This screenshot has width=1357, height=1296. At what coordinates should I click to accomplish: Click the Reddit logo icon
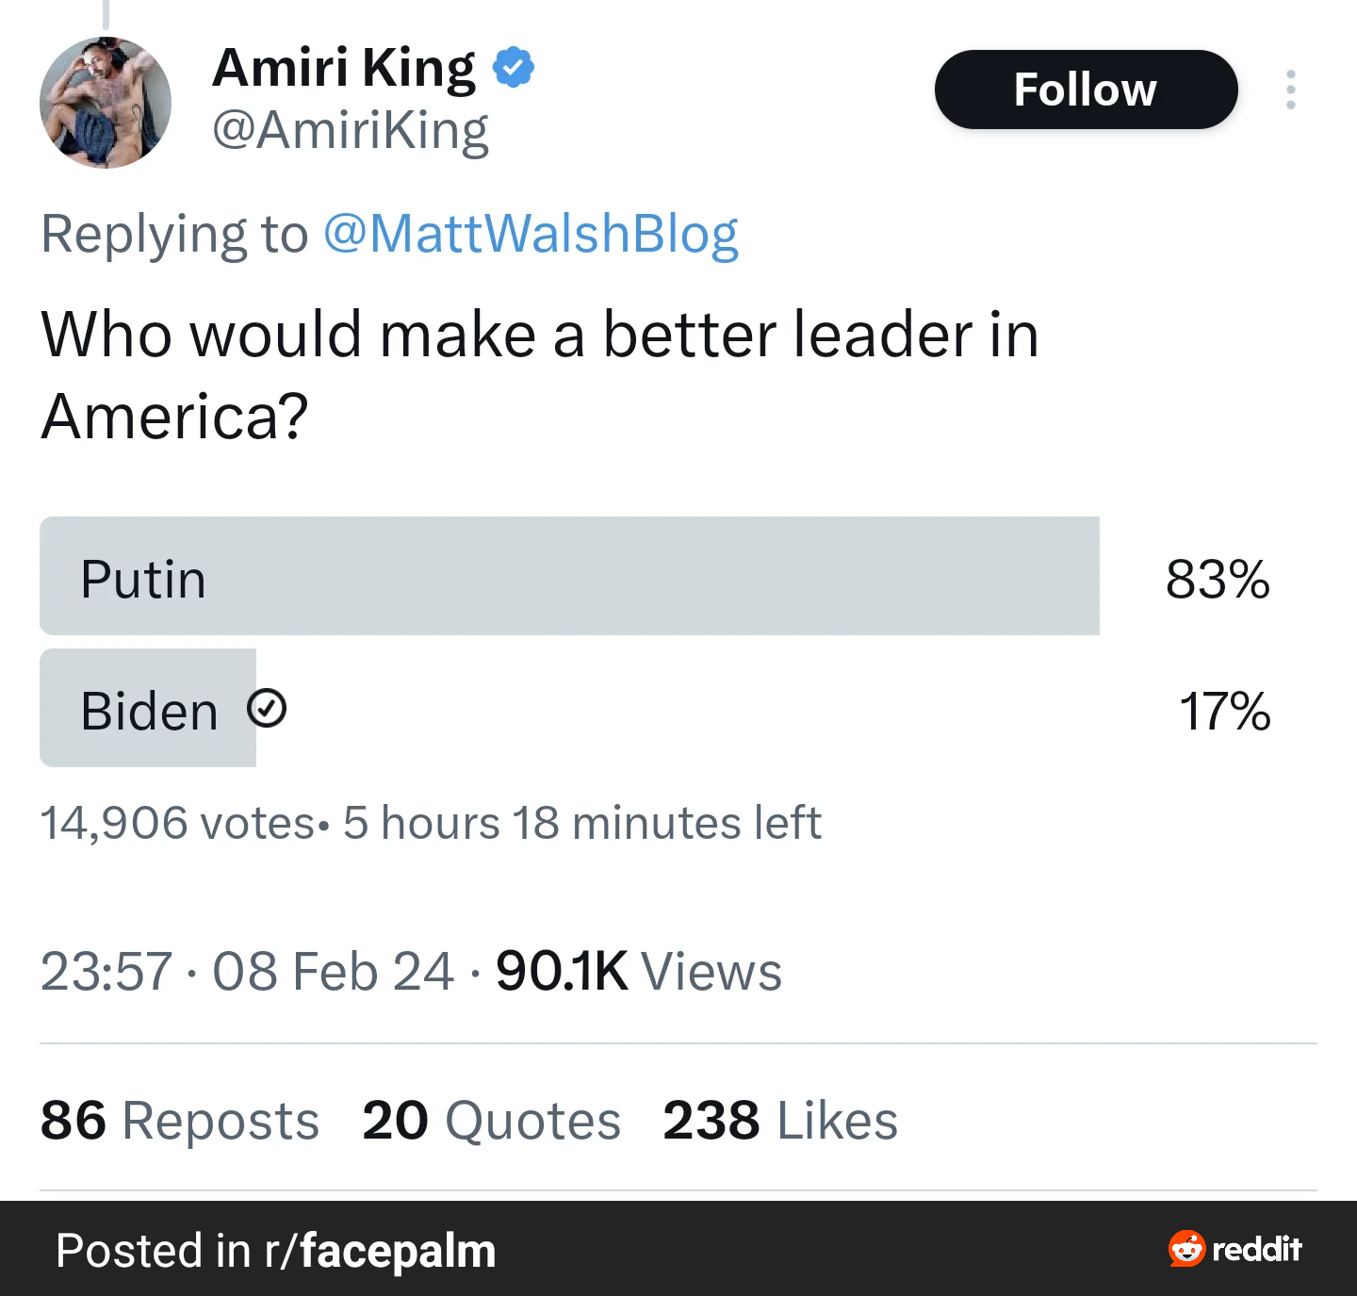[x=1187, y=1249]
